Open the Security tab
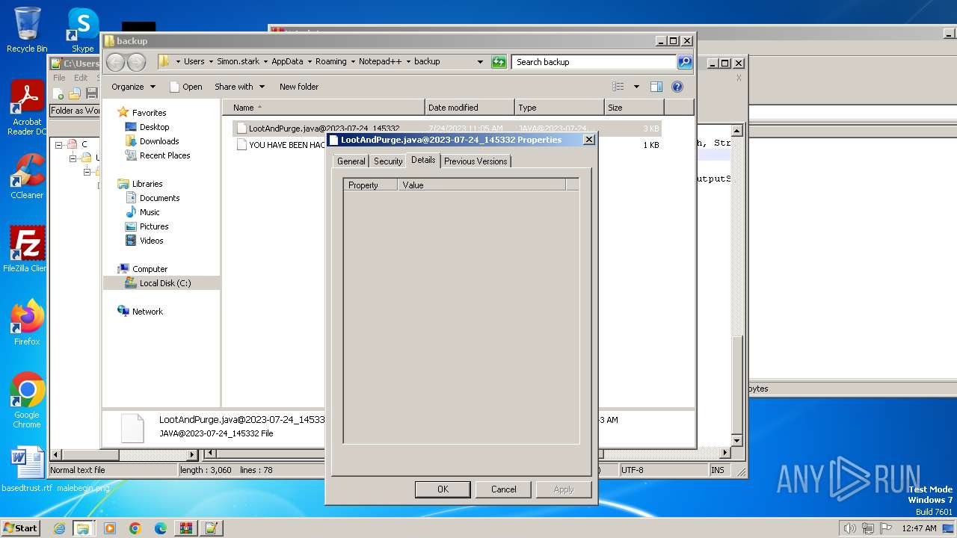 click(388, 161)
